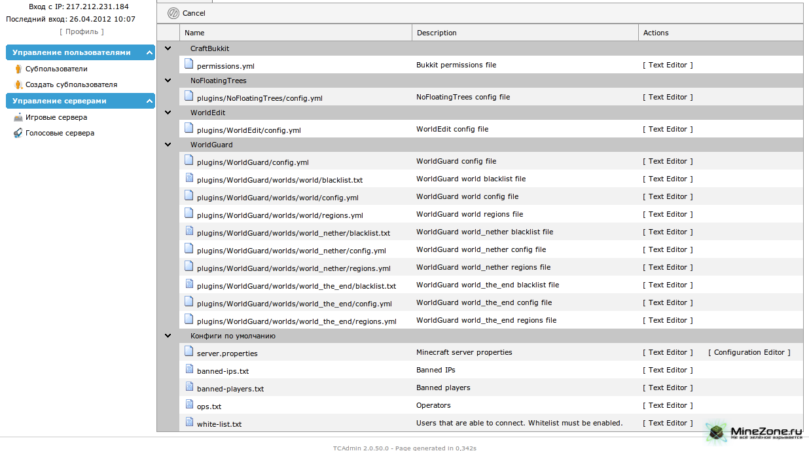Click the Создать субпользователя icon
This screenshot has height=451, width=809.
[18, 84]
